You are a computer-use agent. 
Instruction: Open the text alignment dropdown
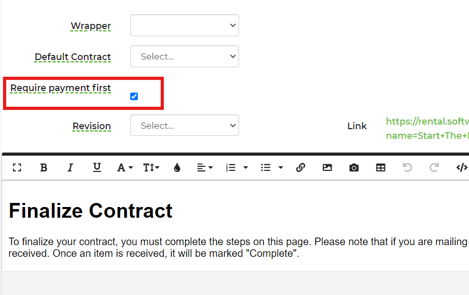pos(205,168)
